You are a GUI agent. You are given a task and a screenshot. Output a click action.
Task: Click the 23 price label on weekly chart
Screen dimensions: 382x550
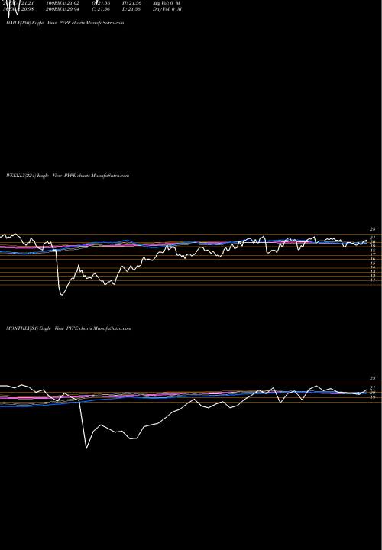click(373, 229)
